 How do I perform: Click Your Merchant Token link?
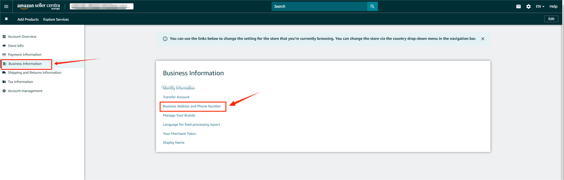[179, 134]
